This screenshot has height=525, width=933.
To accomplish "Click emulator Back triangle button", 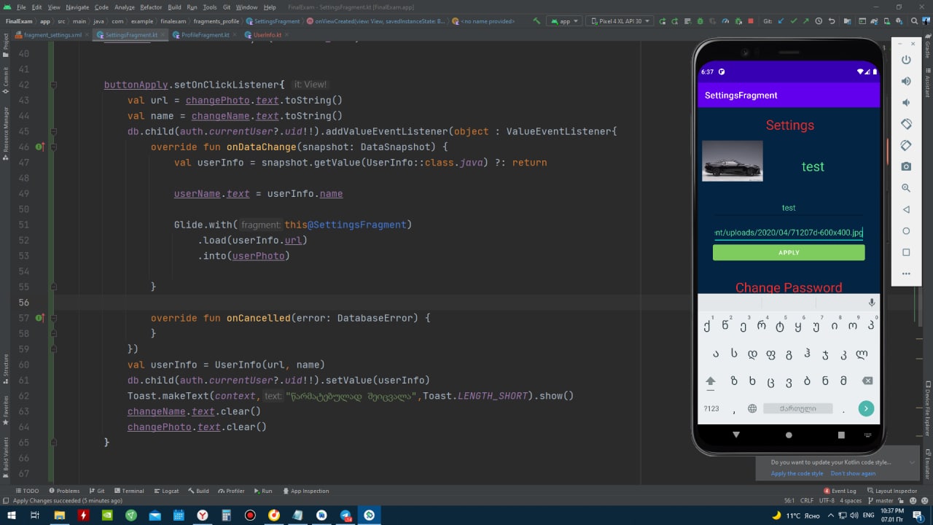I will click(906, 209).
